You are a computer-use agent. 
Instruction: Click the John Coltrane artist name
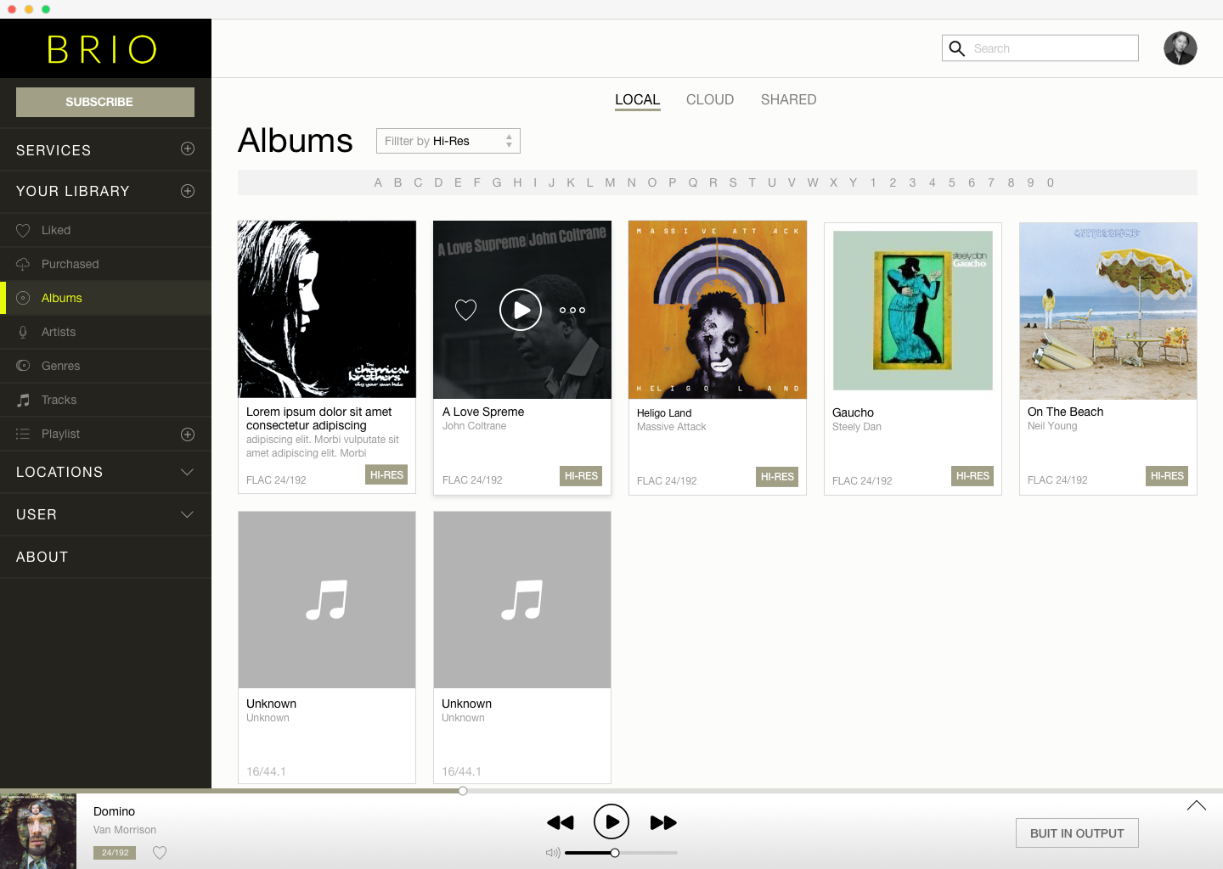point(474,426)
